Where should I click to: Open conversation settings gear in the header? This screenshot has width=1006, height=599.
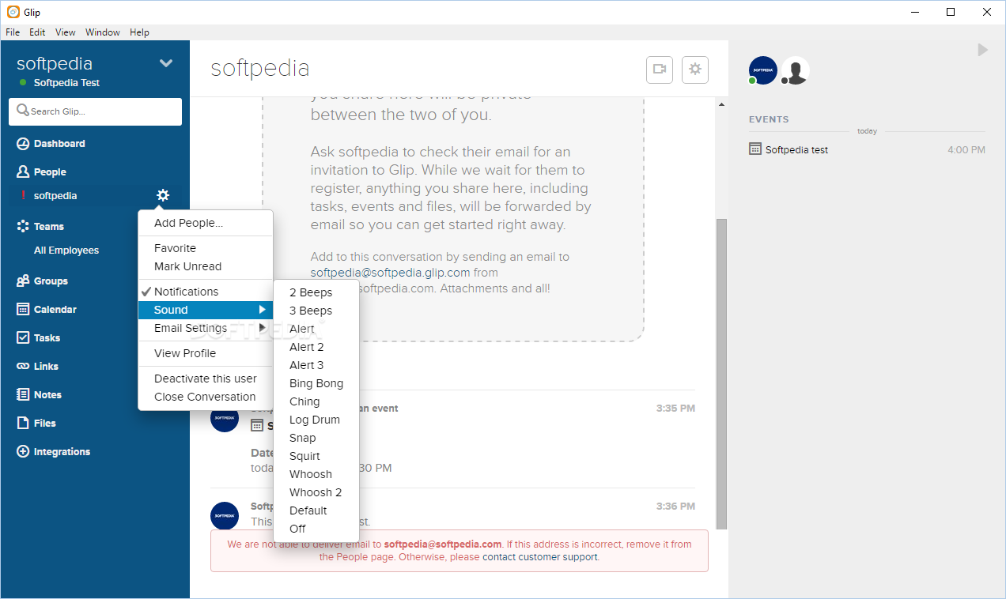(x=695, y=70)
